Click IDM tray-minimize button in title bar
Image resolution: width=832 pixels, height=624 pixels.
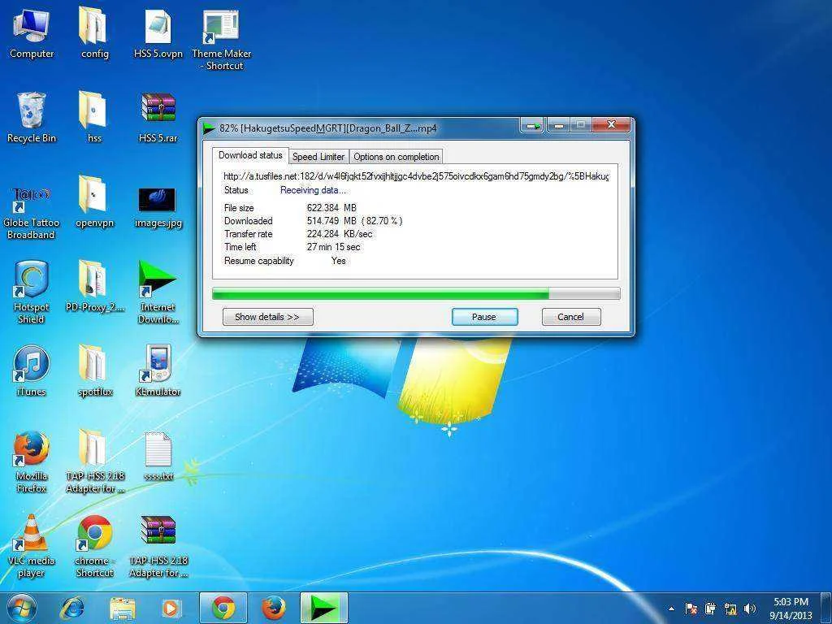[x=531, y=125]
